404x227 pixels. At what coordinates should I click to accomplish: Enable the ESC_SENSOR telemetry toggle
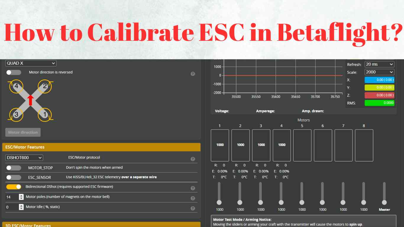pos(14,177)
